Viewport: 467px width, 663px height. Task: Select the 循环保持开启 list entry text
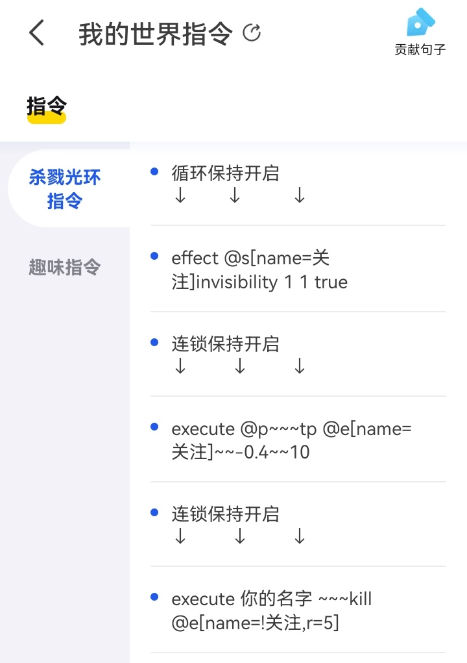point(226,173)
